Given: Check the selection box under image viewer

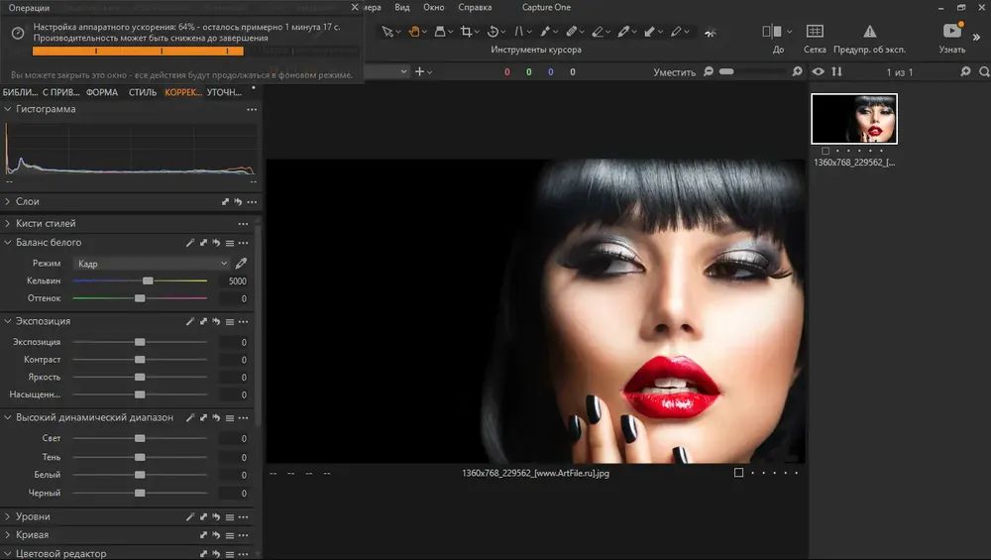Looking at the screenshot, I should 738,472.
